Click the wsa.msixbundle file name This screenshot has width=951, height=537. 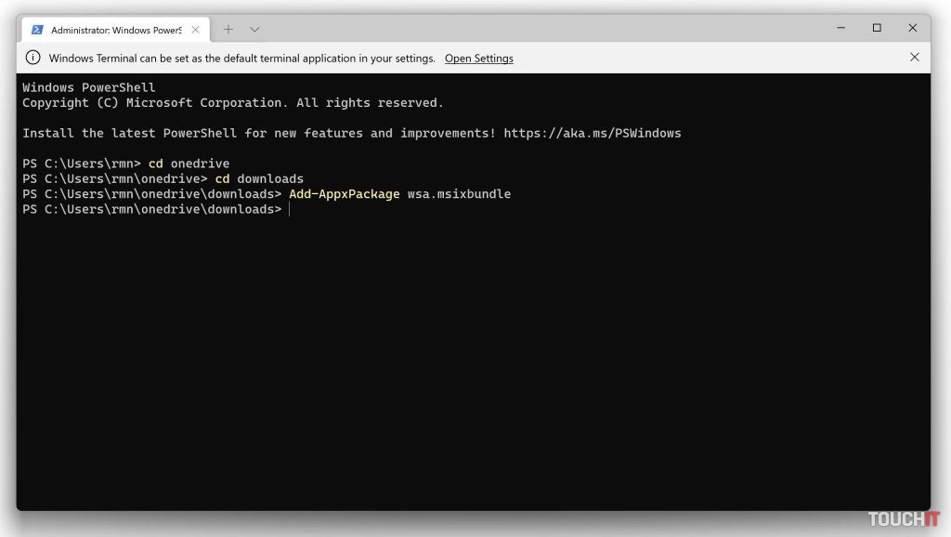(x=459, y=194)
